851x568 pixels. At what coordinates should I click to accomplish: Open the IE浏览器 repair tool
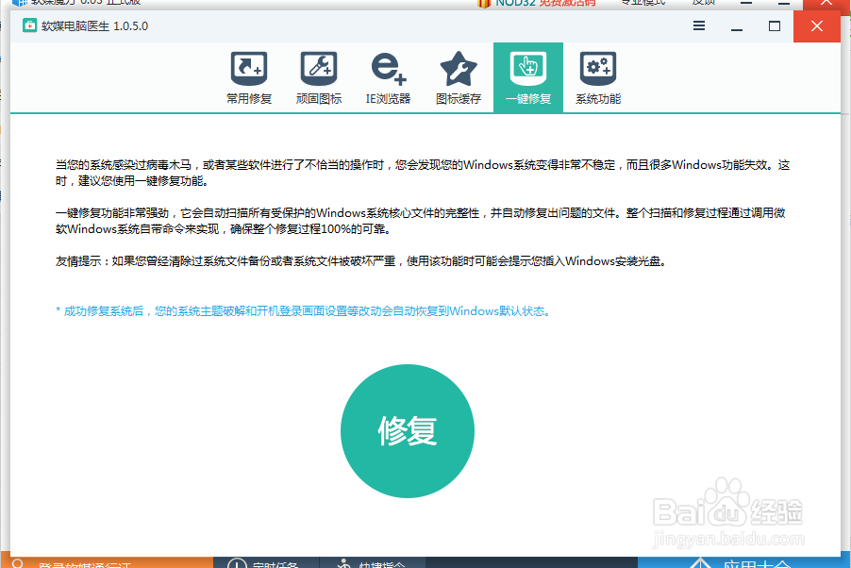click(388, 75)
